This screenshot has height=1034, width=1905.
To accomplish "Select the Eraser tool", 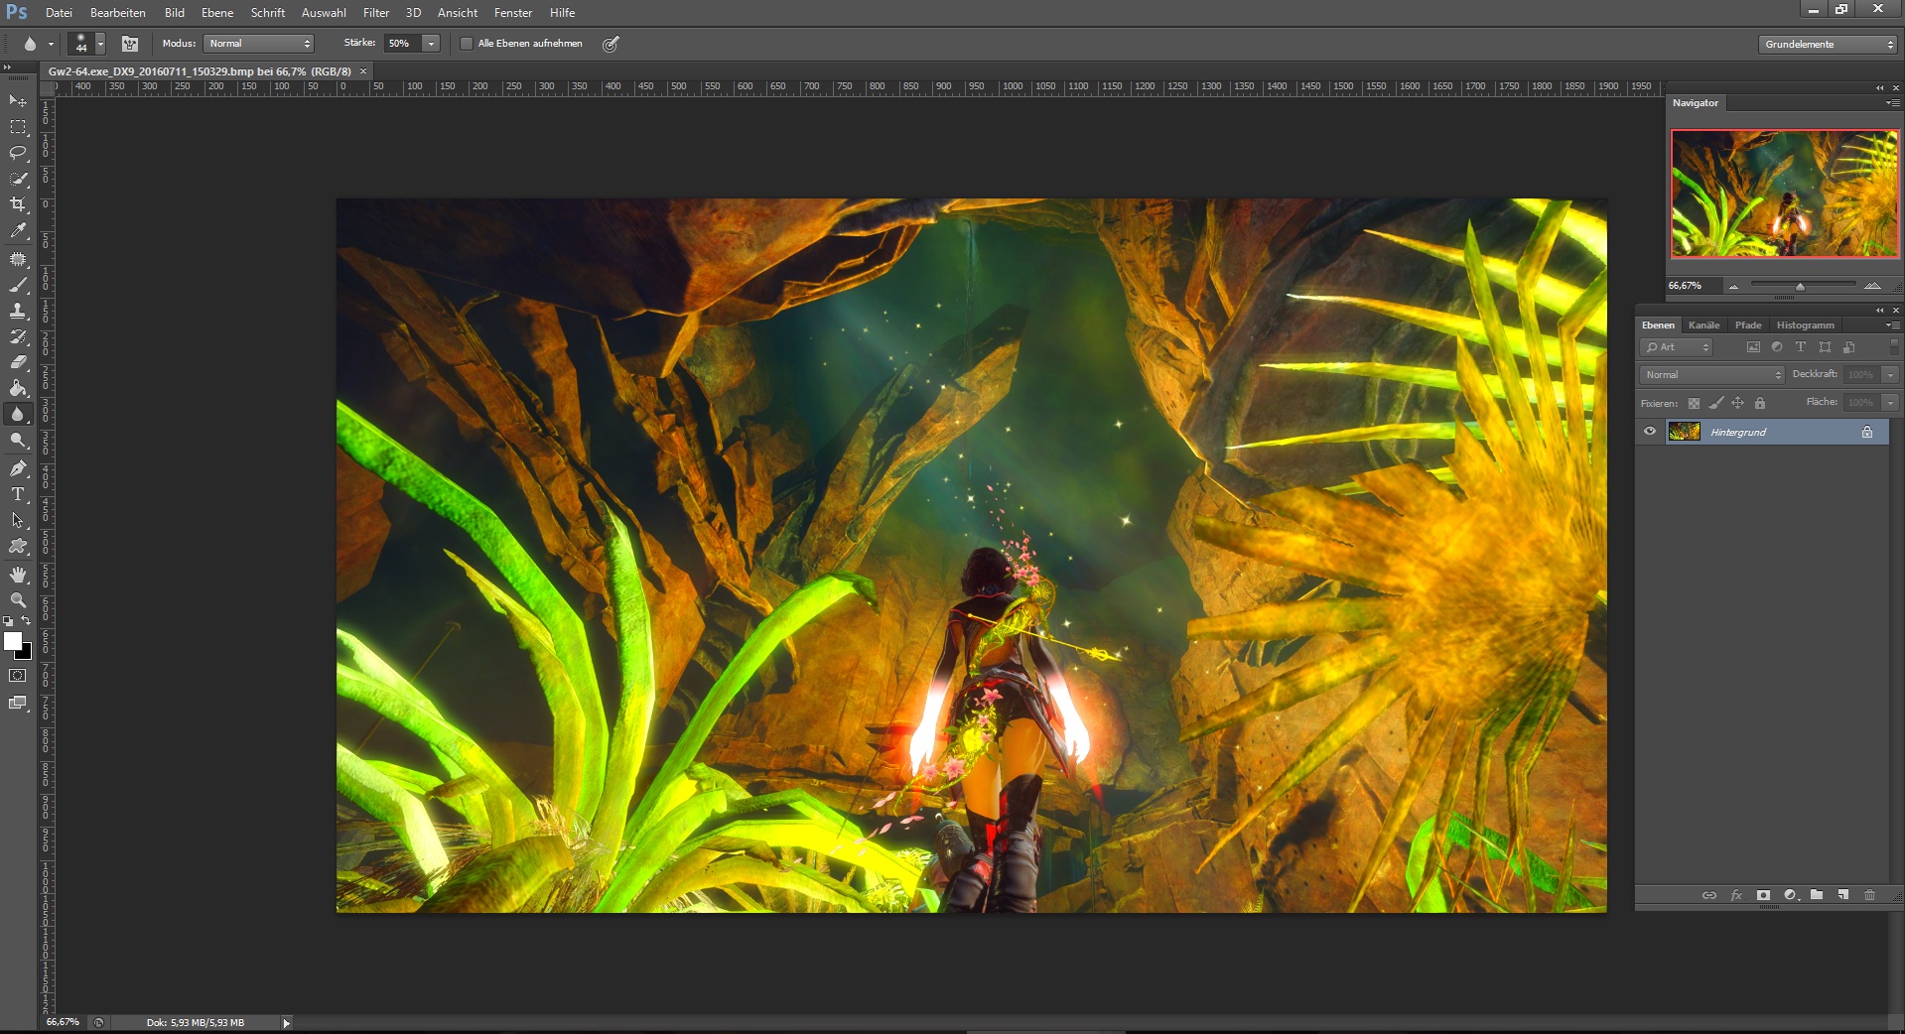I will [x=18, y=362].
